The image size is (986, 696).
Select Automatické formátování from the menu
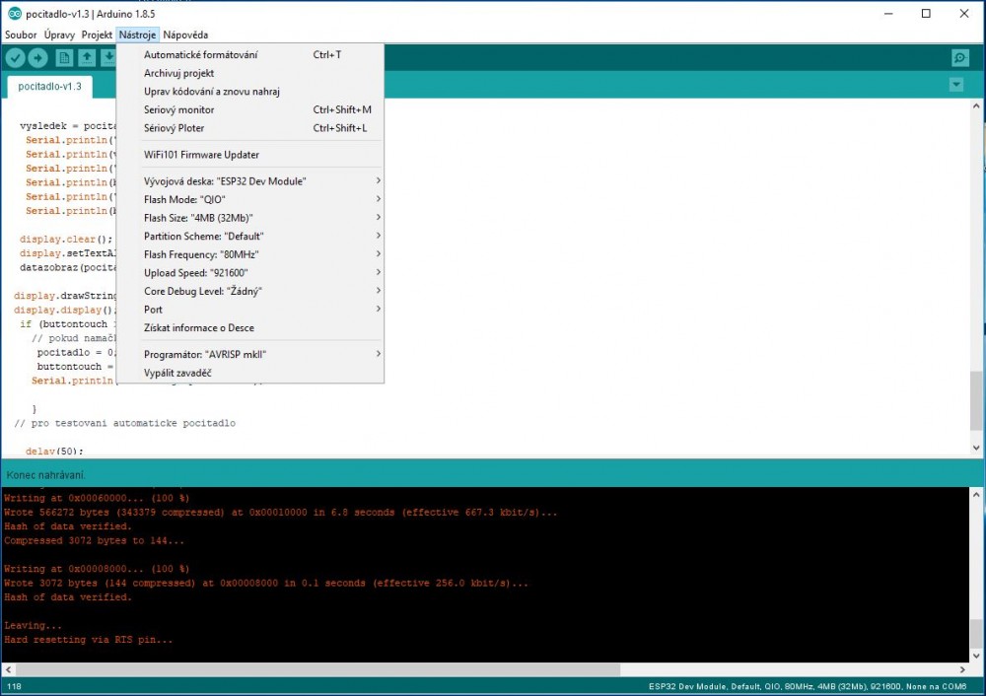tap(201, 55)
